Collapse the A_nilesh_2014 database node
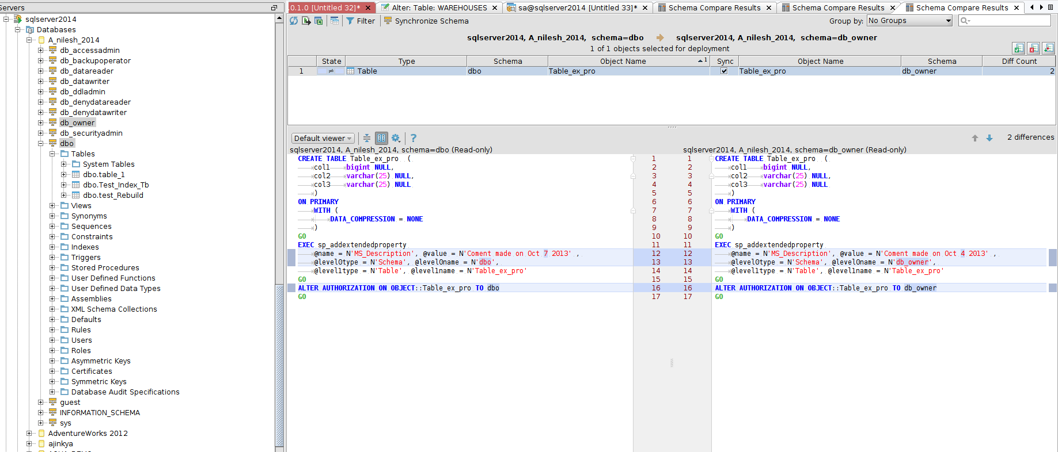The width and height of the screenshot is (1058, 452). 29,40
